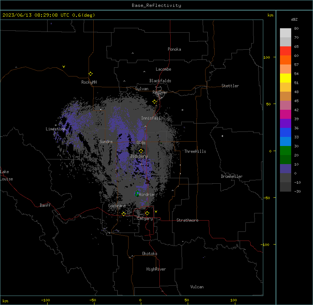Image resolution: width=313 pixels, height=305 pixels.
Task: Click the Blackfalds city label
Action: click(160, 81)
